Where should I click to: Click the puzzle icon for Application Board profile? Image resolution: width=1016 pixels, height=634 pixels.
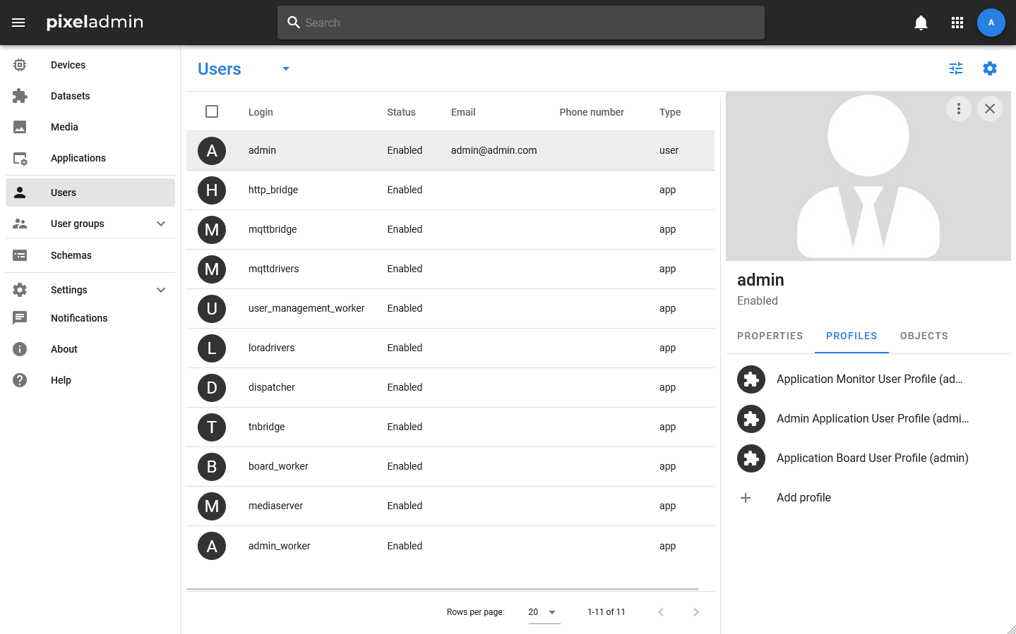pos(751,458)
